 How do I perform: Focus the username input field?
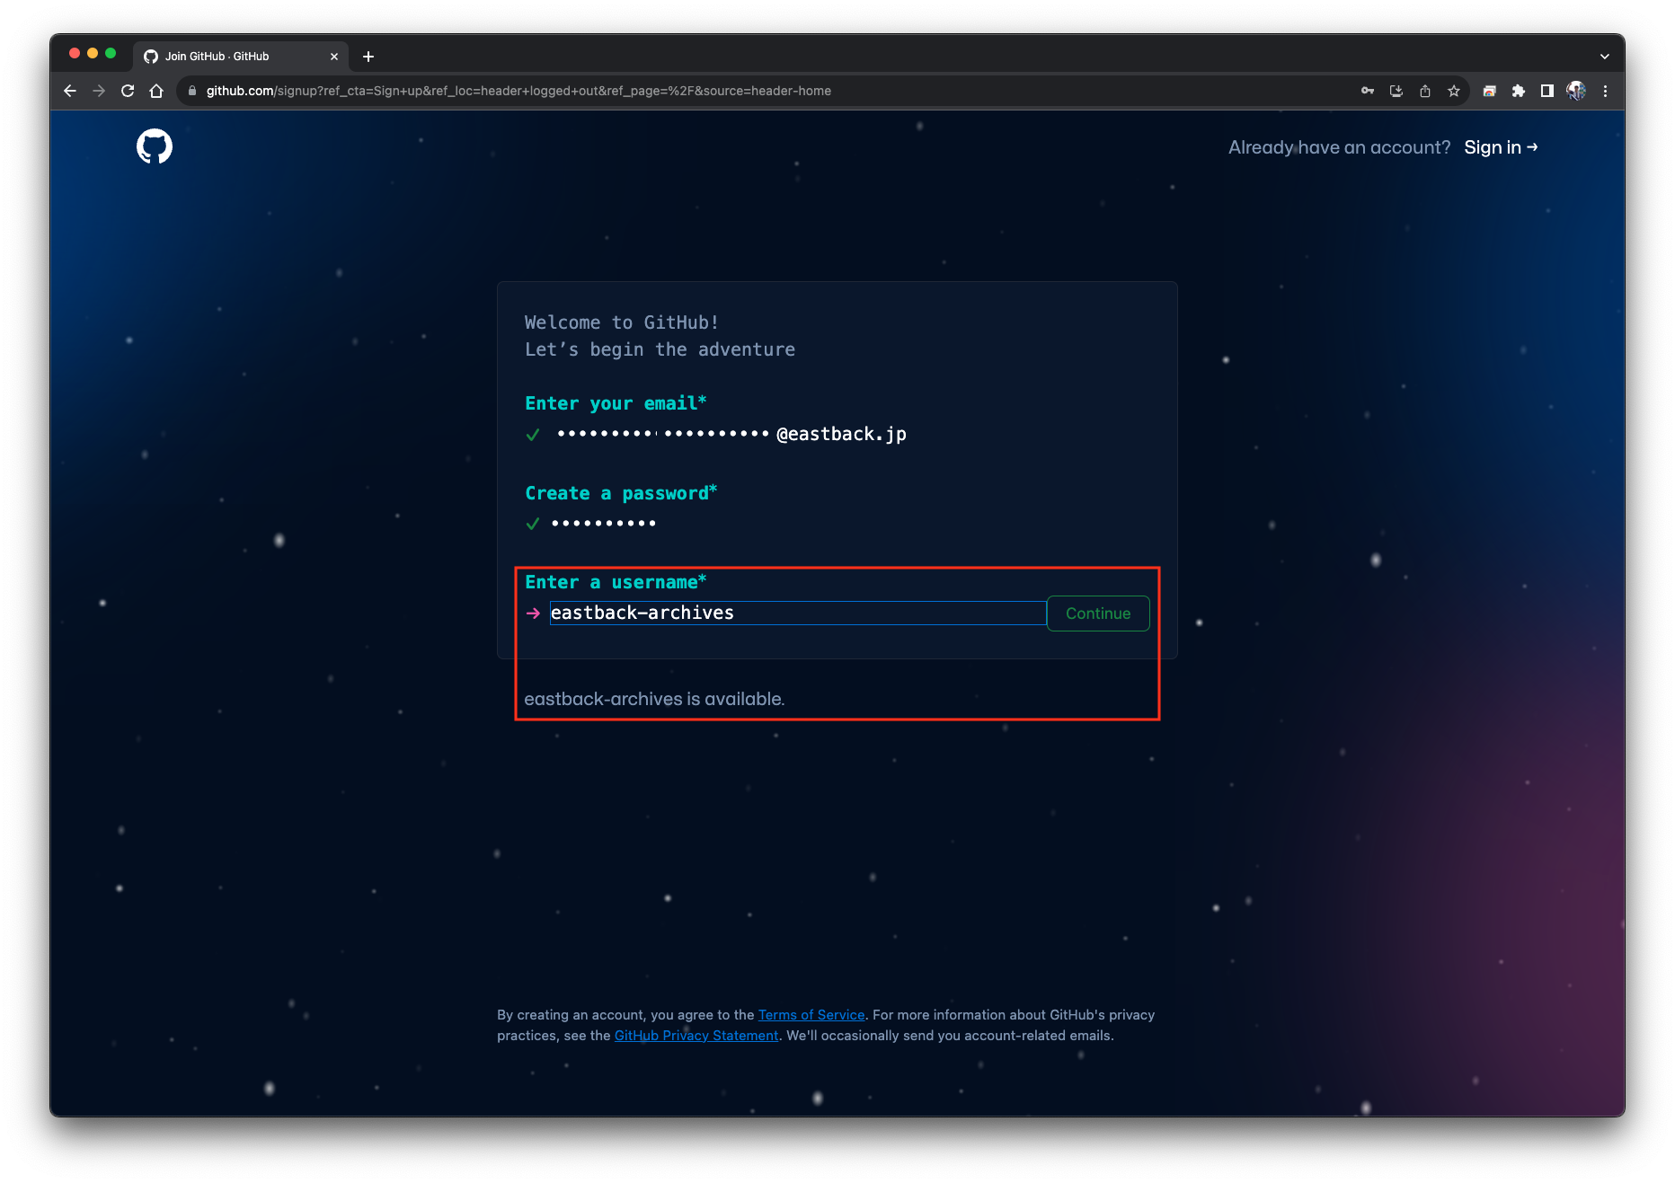click(798, 613)
